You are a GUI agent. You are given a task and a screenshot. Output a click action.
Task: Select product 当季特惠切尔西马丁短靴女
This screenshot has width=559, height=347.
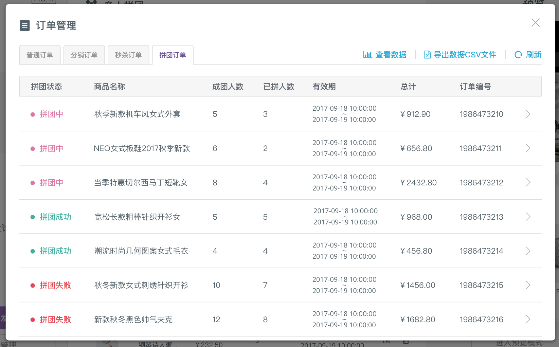141,183
